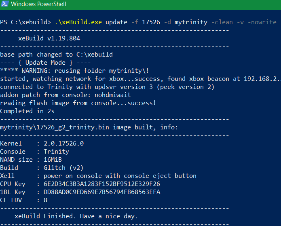Click the 17526 version argument
The image size is (281, 226).
pyautogui.click(x=151, y=22)
